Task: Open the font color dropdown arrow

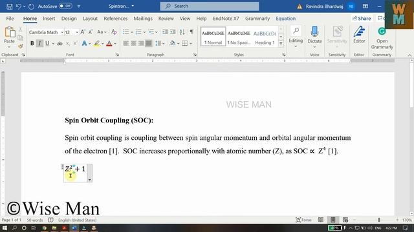Action: (x=115, y=44)
